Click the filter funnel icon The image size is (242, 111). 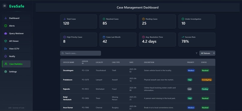[196, 53]
